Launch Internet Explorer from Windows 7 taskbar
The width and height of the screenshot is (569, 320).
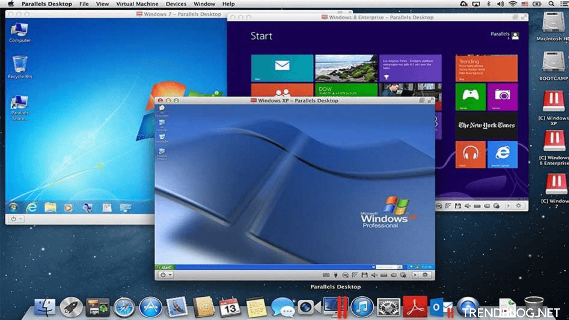pos(31,207)
